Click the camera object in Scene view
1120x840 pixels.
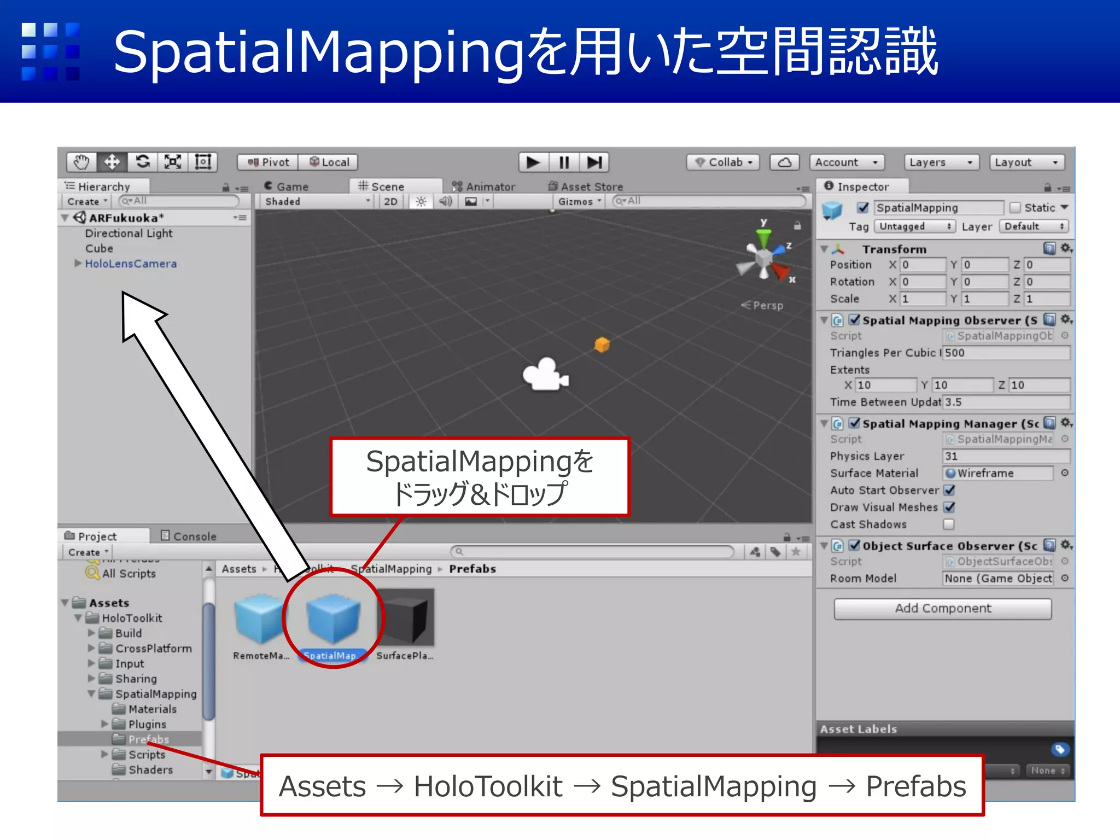545,375
